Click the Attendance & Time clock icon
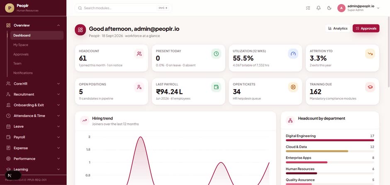The width and height of the screenshot is (390, 185). click(x=8, y=116)
